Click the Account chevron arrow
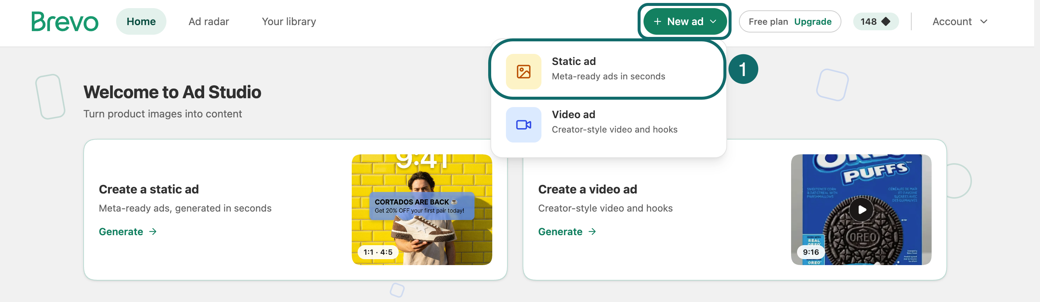This screenshot has height=302, width=1040. 983,21
